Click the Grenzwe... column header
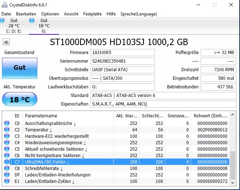The width and height of the screenshot is (240, 190). (178, 116)
